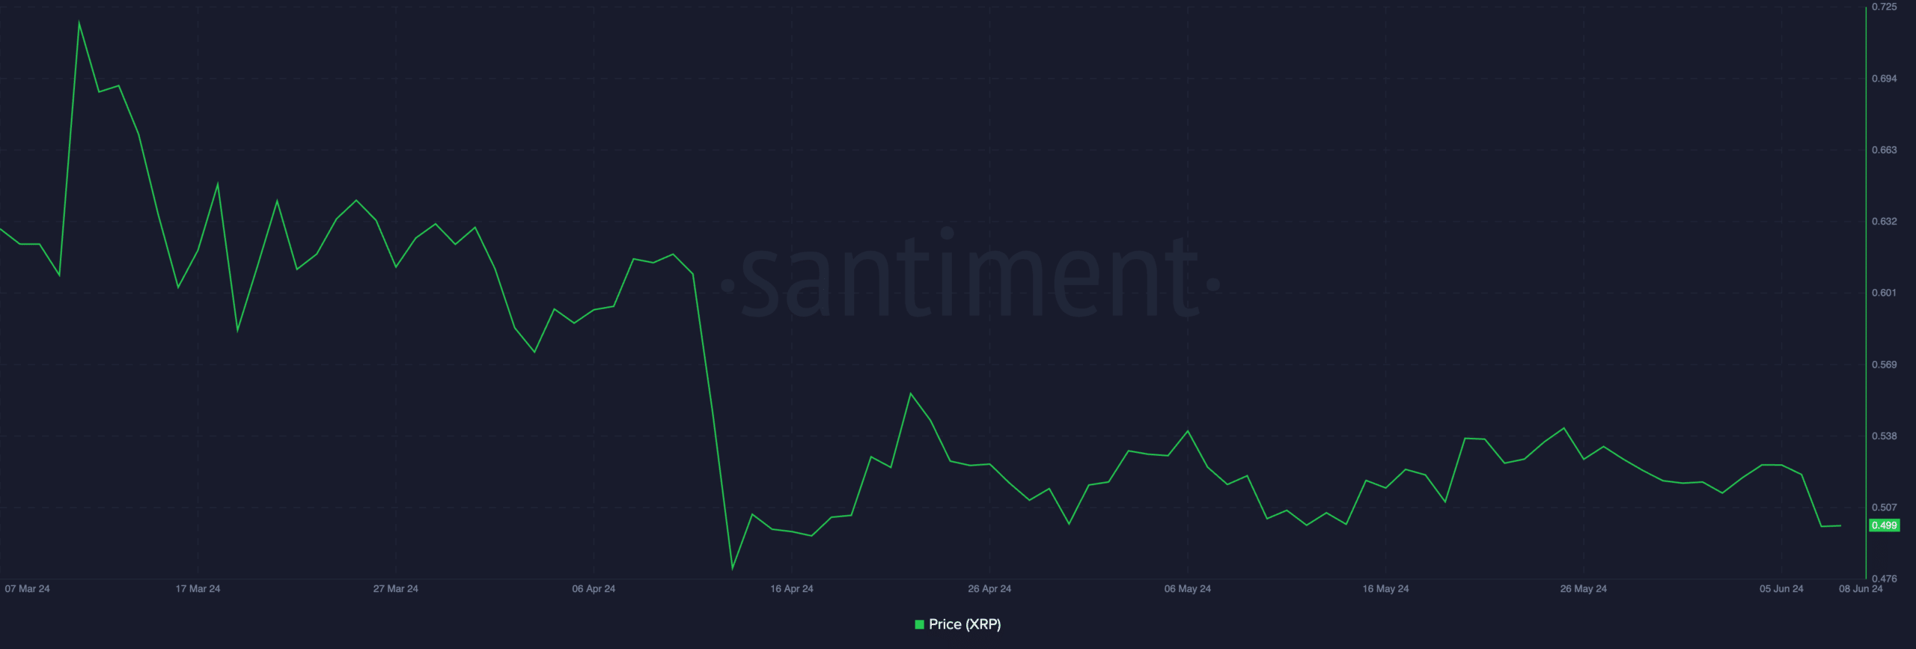The height and width of the screenshot is (649, 1916).
Task: Click the green Price (XRP) legend swatch
Action: point(919,624)
